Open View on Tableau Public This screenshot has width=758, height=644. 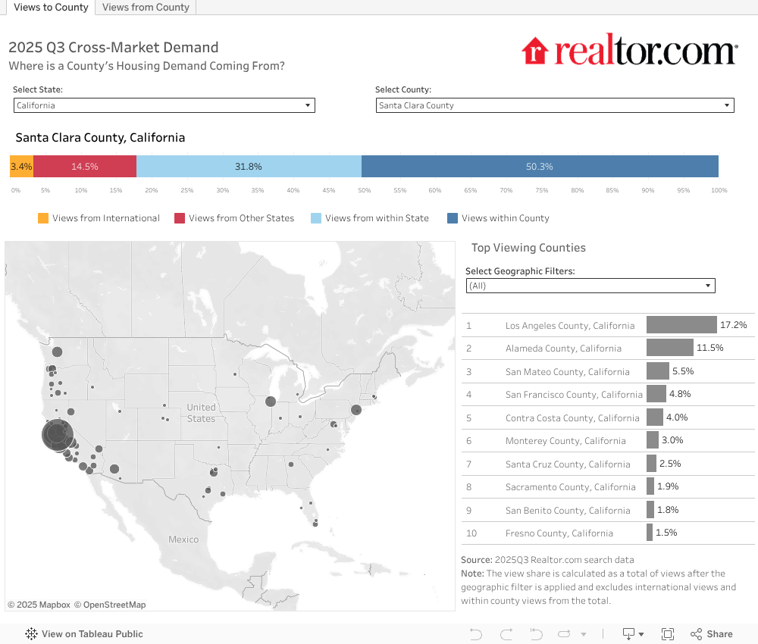click(84, 634)
